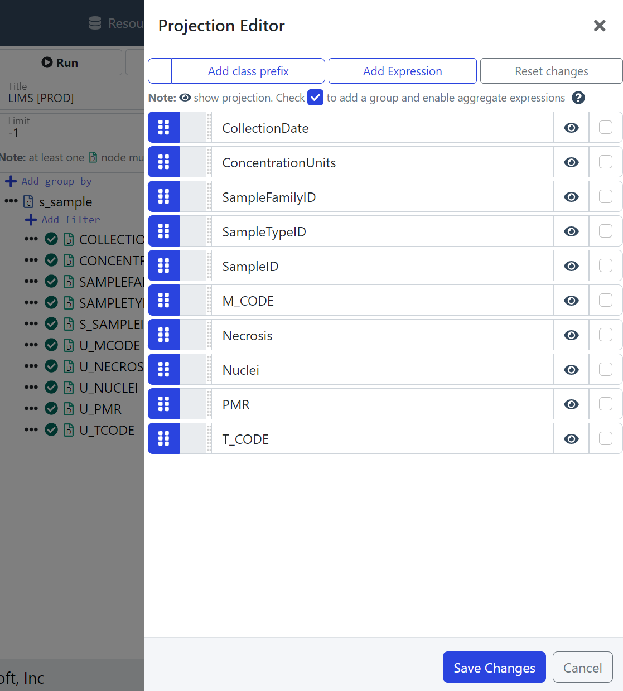Enable the group checkbox for PMR
Viewport: 623px width, 691px height.
pos(605,404)
